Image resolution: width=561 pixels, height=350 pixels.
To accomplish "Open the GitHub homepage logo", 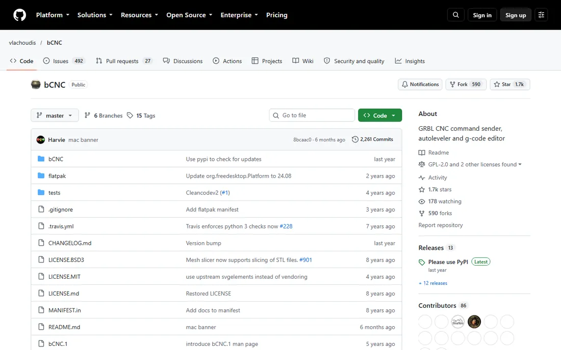I will tap(20, 15).
